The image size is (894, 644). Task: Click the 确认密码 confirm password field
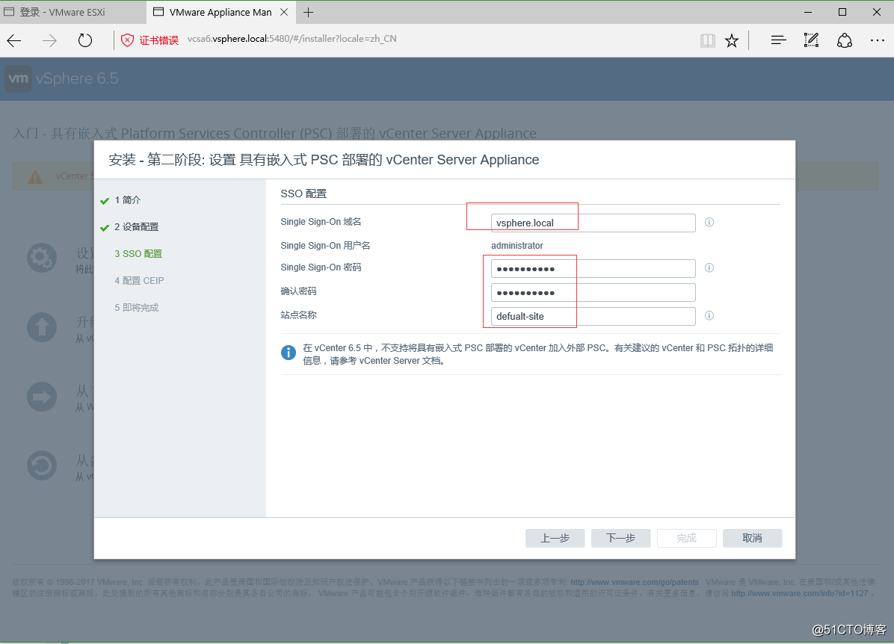(593, 292)
